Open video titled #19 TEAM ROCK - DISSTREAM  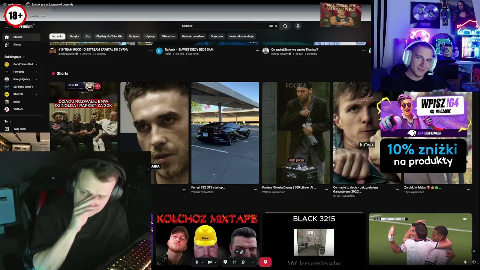click(x=93, y=49)
